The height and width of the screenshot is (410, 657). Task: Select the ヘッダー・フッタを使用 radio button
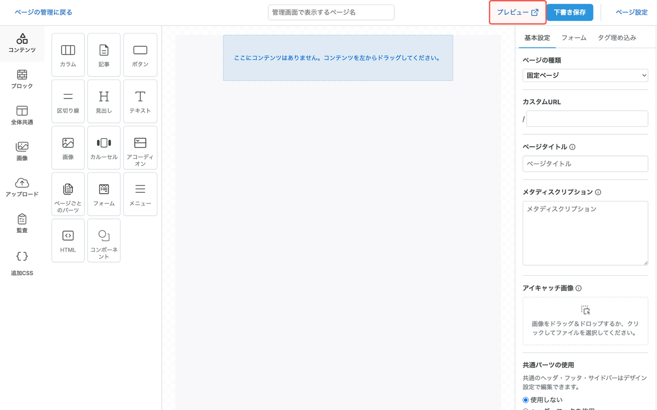point(525,408)
